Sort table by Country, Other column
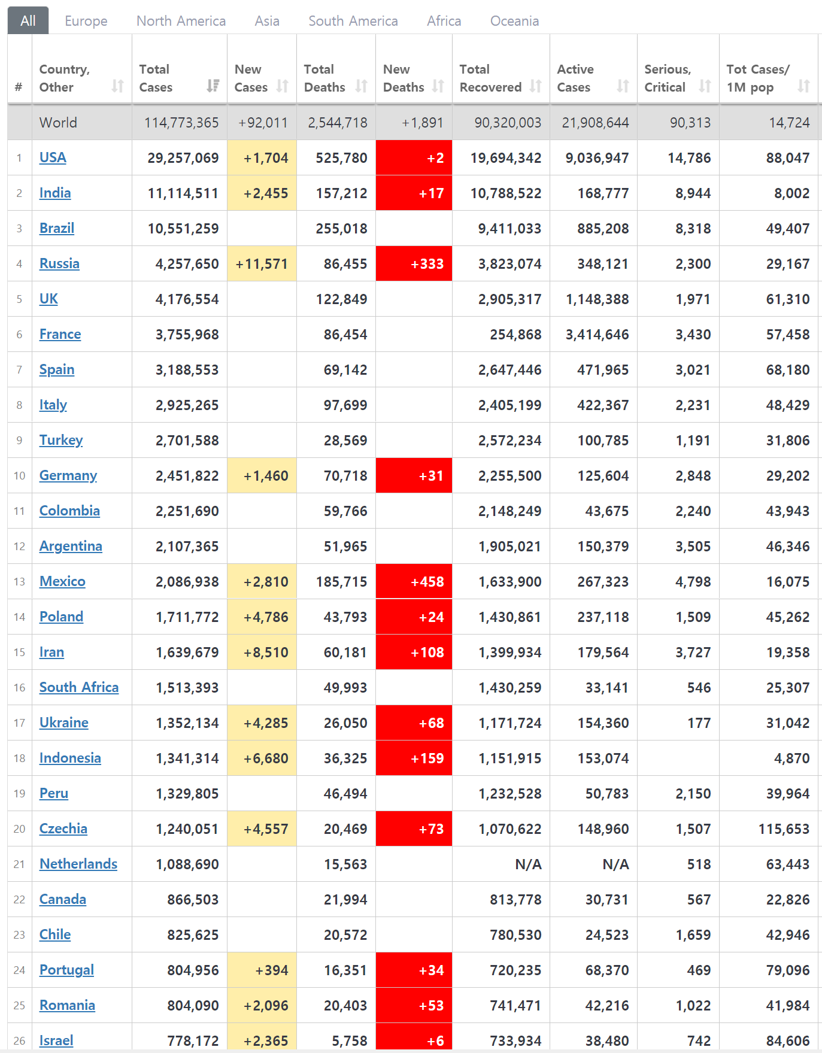Image resolution: width=822 pixels, height=1053 pixels. [x=117, y=86]
